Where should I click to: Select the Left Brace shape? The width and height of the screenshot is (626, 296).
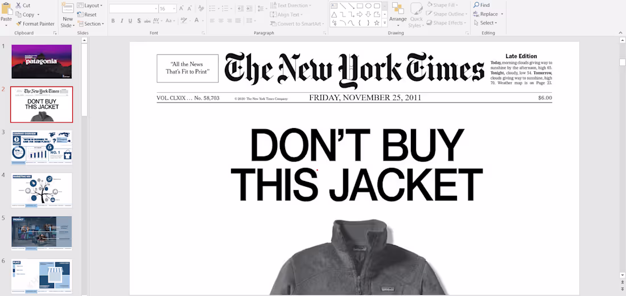pyautogui.click(x=360, y=23)
